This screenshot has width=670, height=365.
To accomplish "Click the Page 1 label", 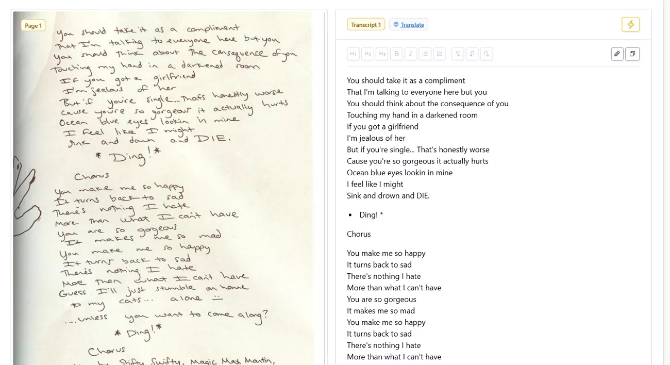I will [x=33, y=25].
